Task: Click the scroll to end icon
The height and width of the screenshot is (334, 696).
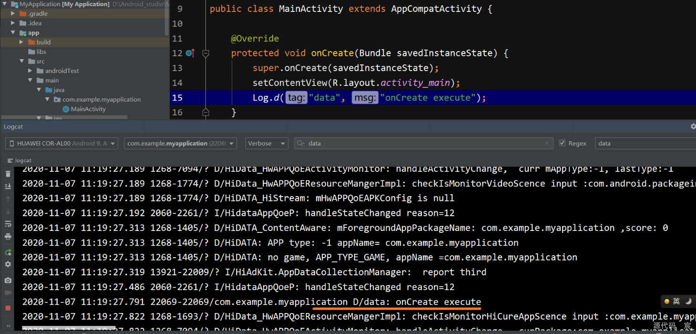Action: pyautogui.click(x=8, y=187)
